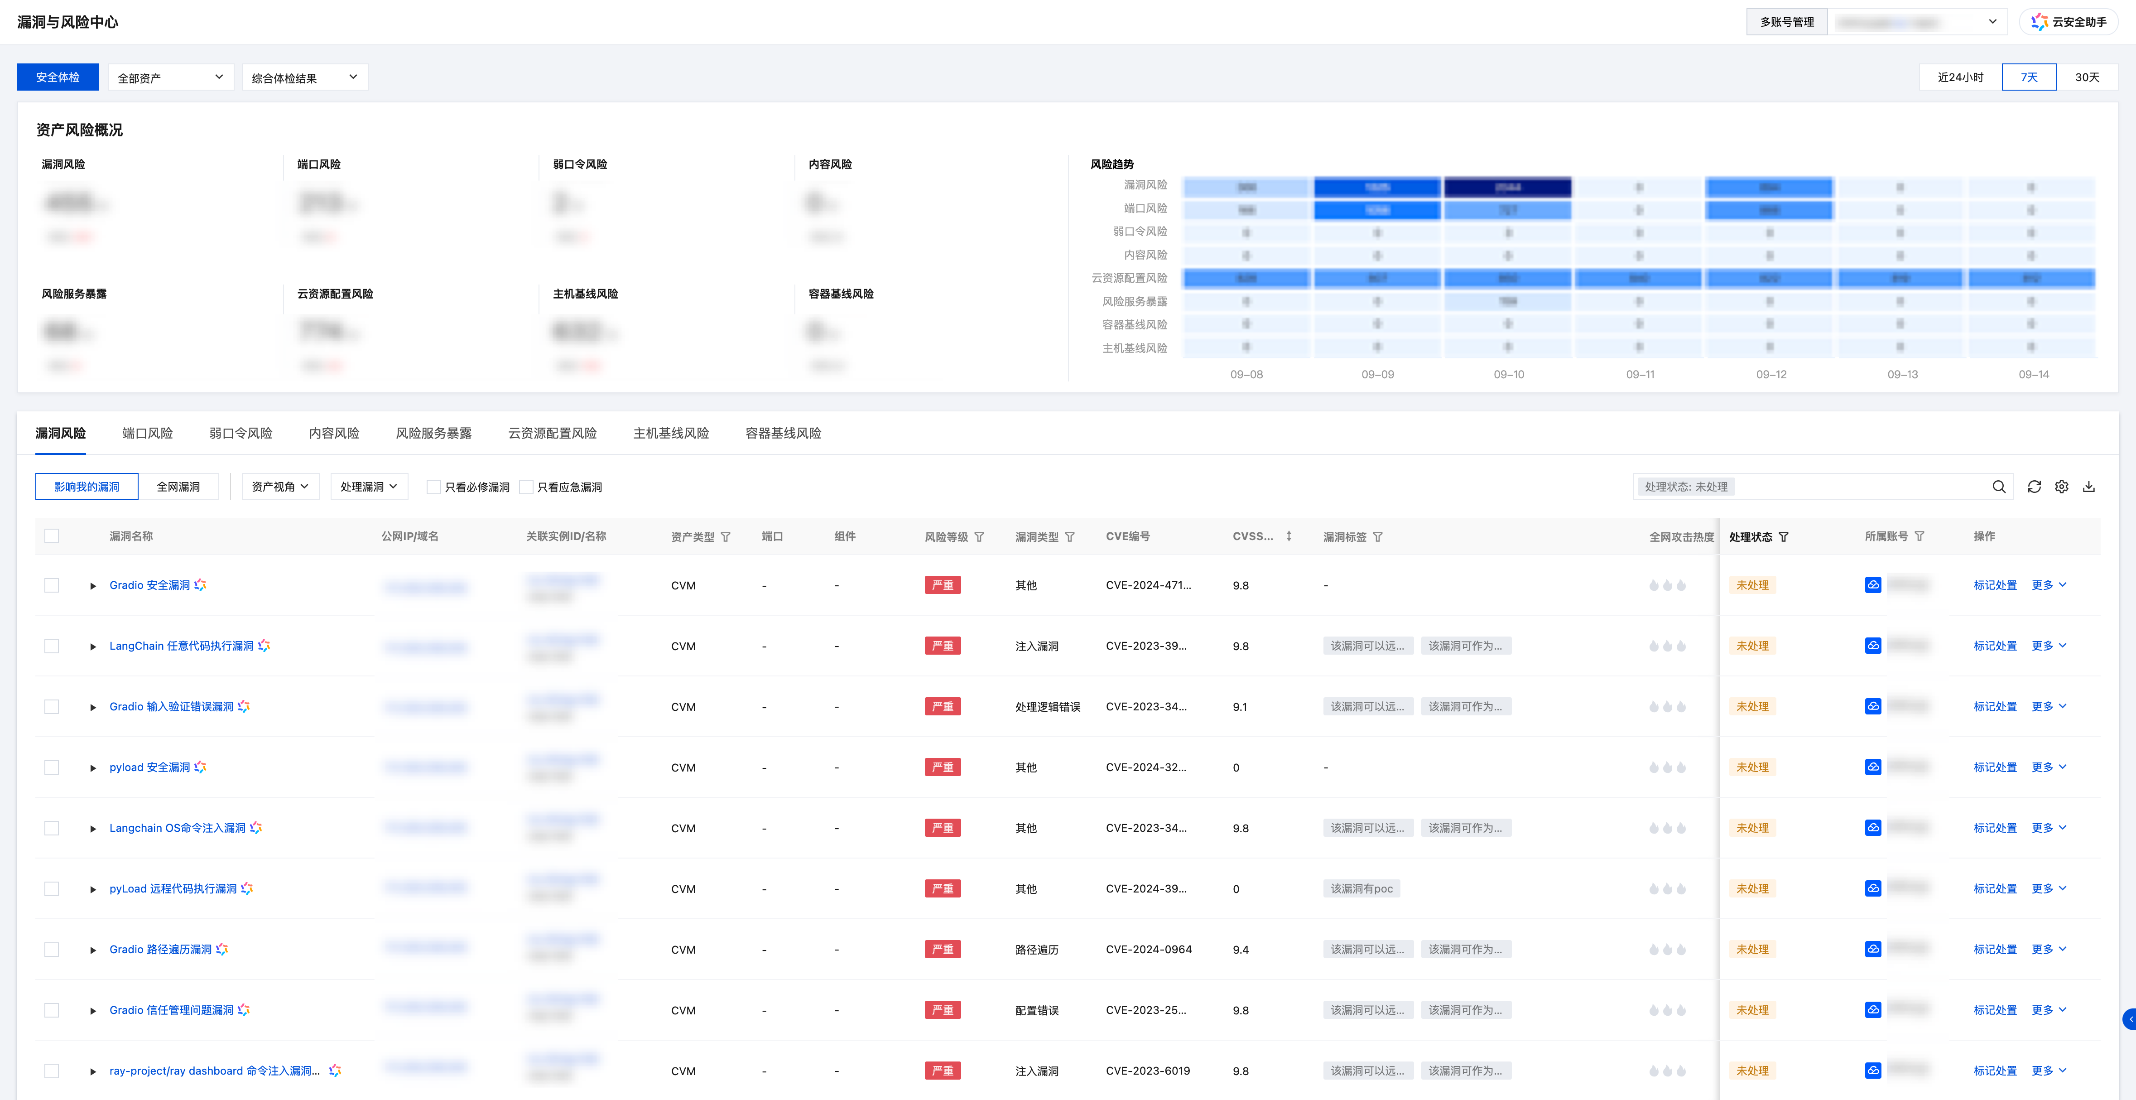
Task: Click the refresh icon beside search box
Action: pos(2034,487)
